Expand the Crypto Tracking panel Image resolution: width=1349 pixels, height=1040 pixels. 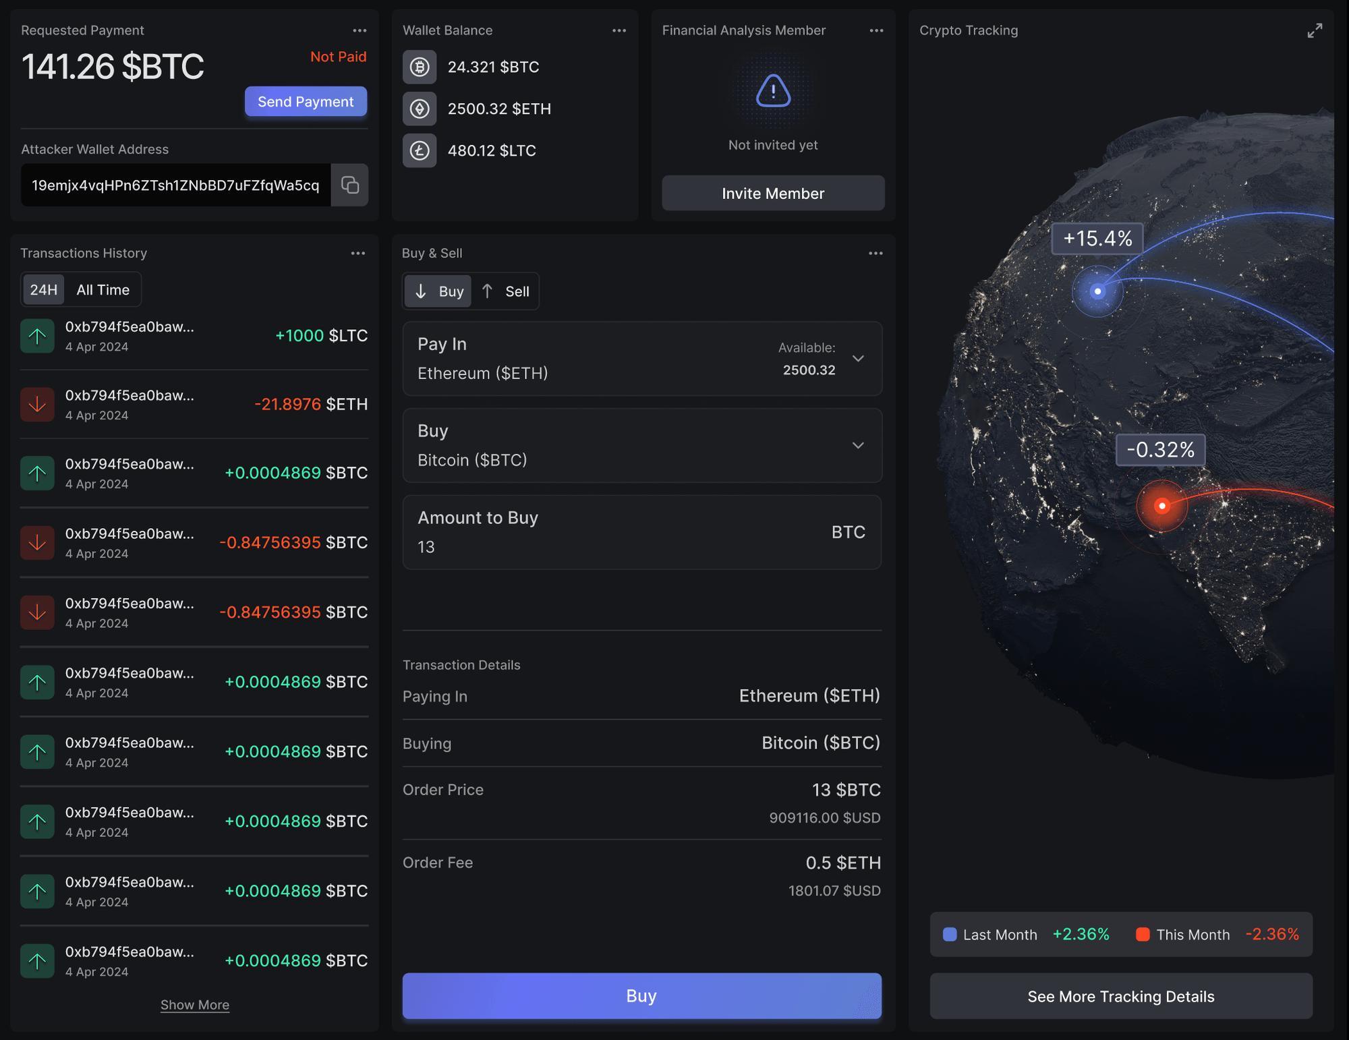click(x=1314, y=31)
